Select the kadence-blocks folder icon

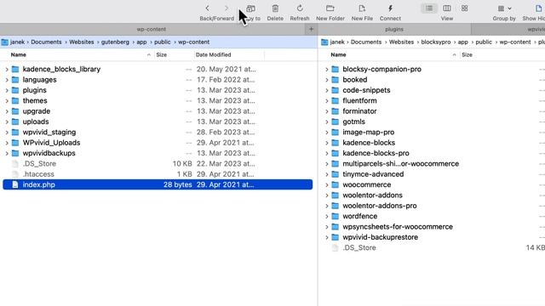335,143
